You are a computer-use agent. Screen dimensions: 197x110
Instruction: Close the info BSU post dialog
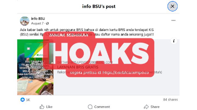pos(172,6)
